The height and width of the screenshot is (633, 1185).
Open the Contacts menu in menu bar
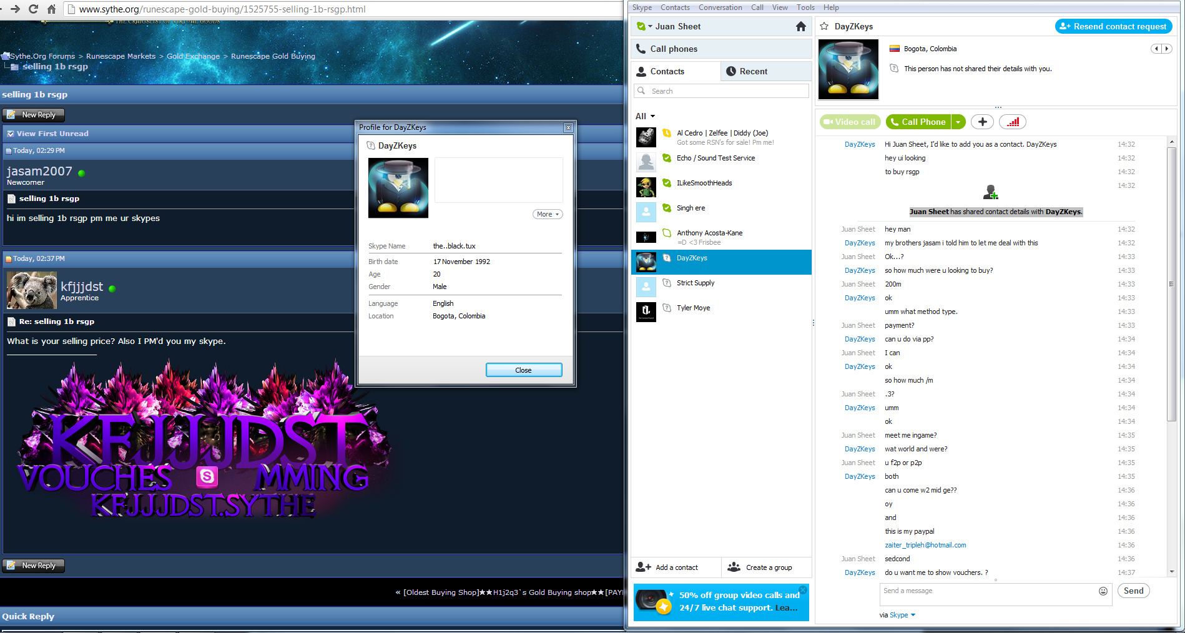point(675,7)
